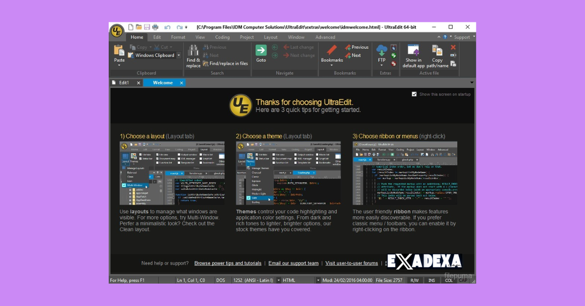Screen dimensions: 585x306
Task: Open the encoding dropdown showing ANSI - Latin I
Action: [x=277, y=280]
